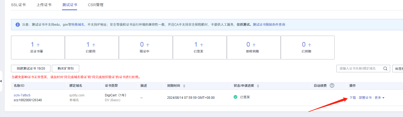Select the 测试证书 tab
This screenshot has width=403, height=117.
click(70, 5)
